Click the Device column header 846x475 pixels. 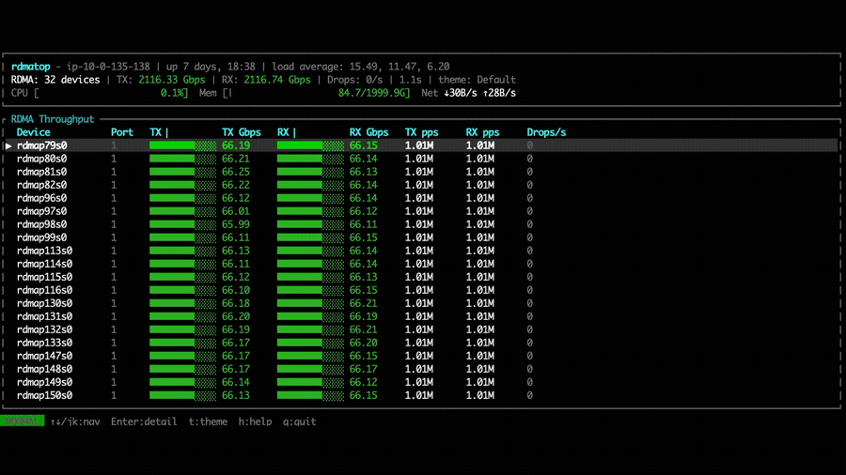[x=34, y=132]
